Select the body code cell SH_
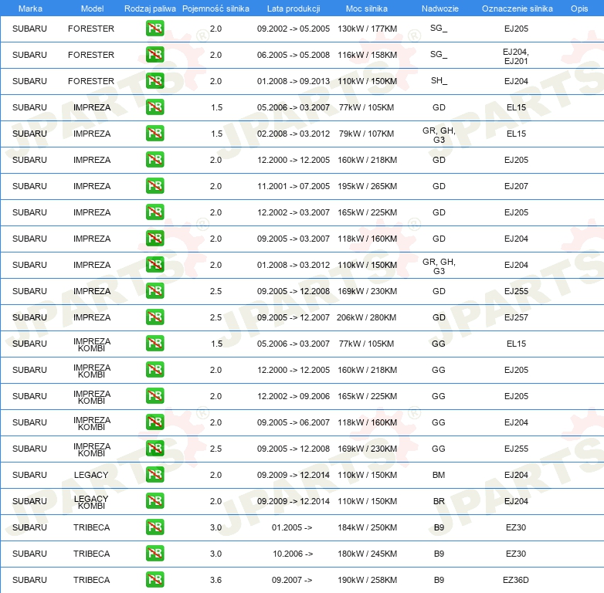This screenshot has height=593, width=604. pos(439,81)
